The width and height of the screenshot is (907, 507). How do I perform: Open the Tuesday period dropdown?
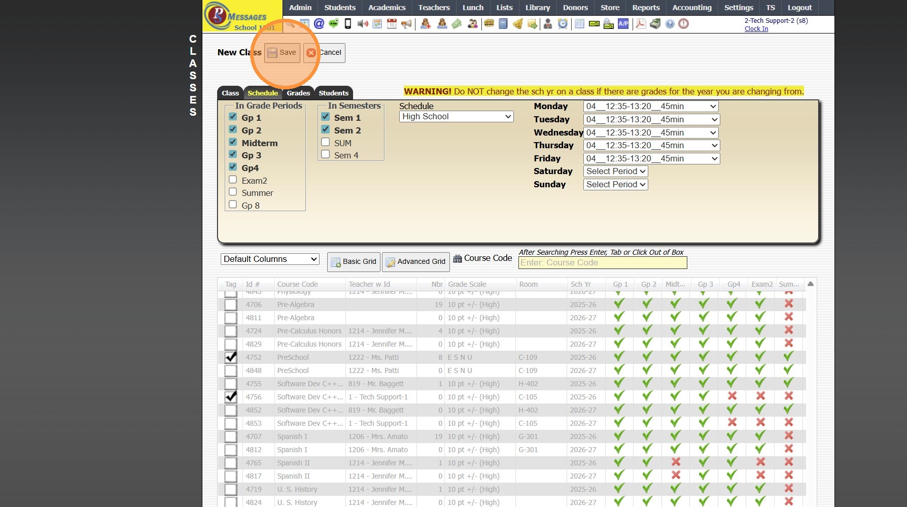coord(651,120)
